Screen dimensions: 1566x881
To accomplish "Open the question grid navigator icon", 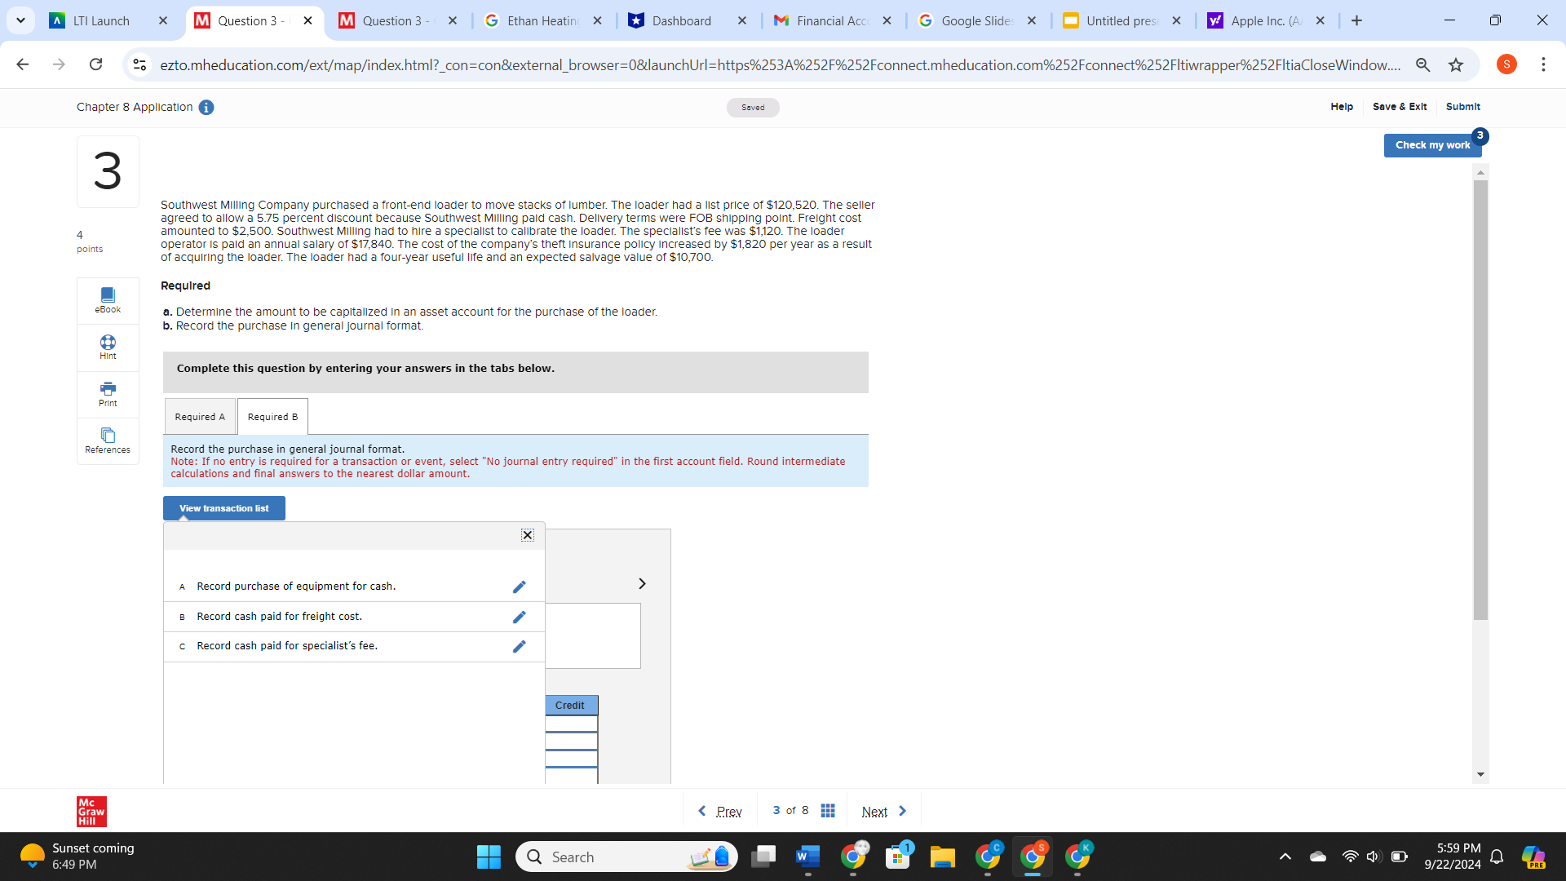I will 828,811.
